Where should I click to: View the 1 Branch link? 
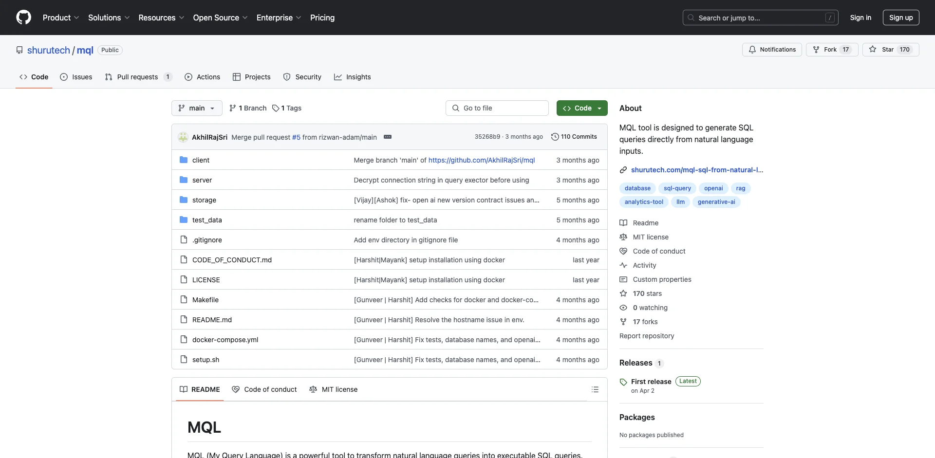point(248,108)
